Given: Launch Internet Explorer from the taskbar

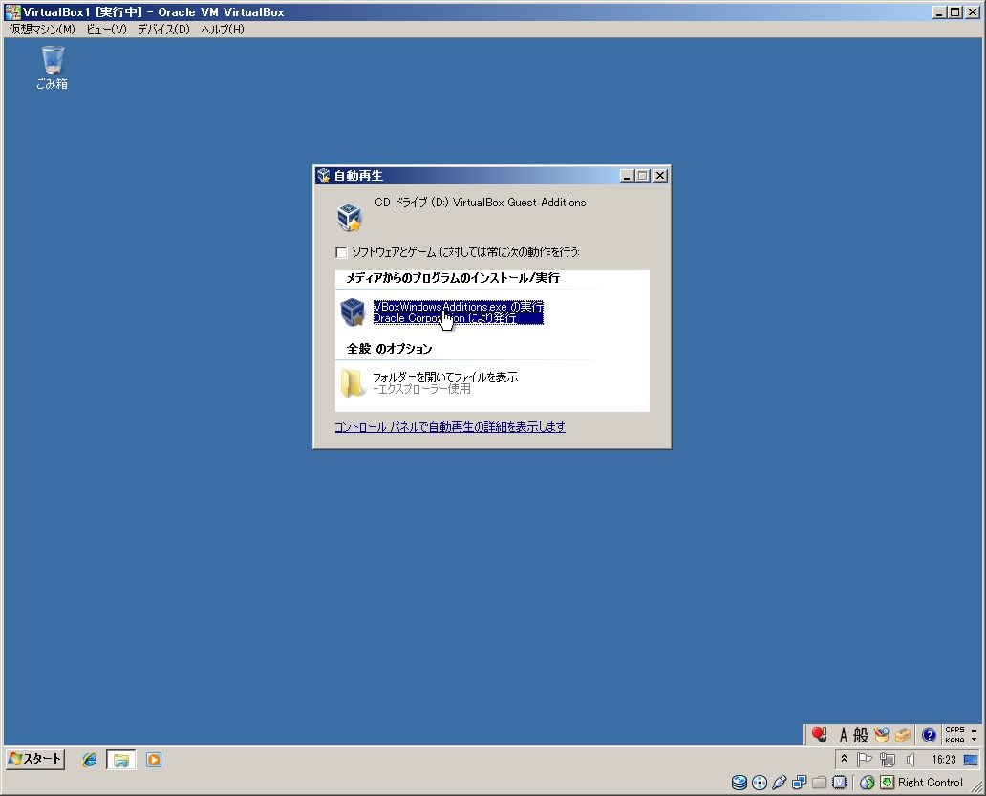Looking at the screenshot, I should (x=89, y=760).
